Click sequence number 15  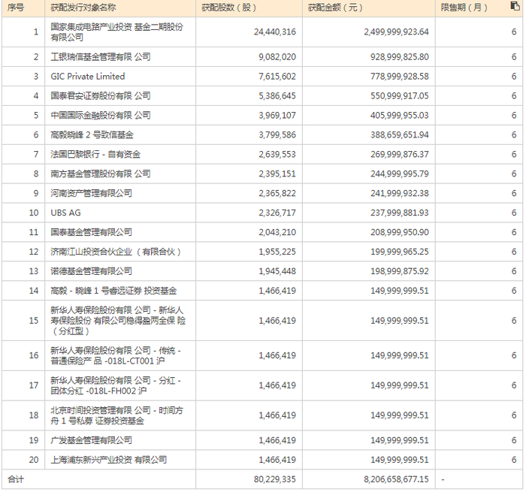(34, 321)
